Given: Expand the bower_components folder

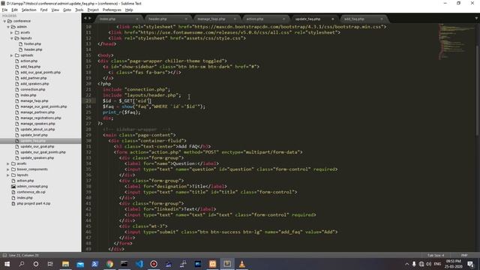Looking at the screenshot, I should coord(8,169).
